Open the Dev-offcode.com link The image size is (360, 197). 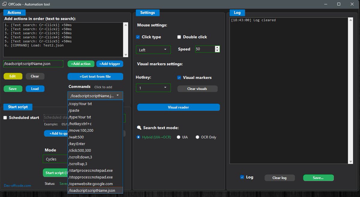[17, 186]
